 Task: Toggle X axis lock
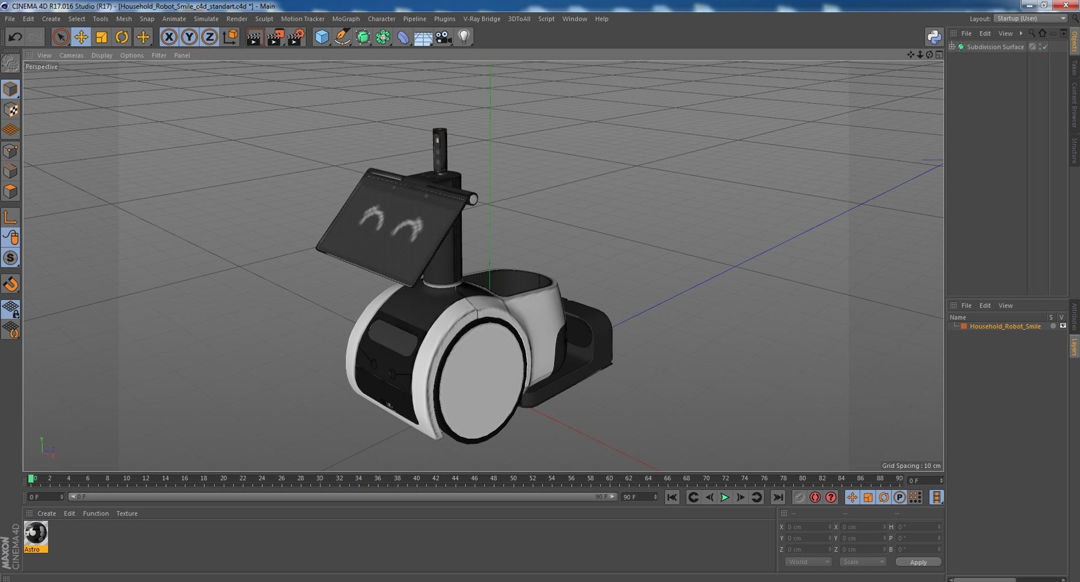169,37
